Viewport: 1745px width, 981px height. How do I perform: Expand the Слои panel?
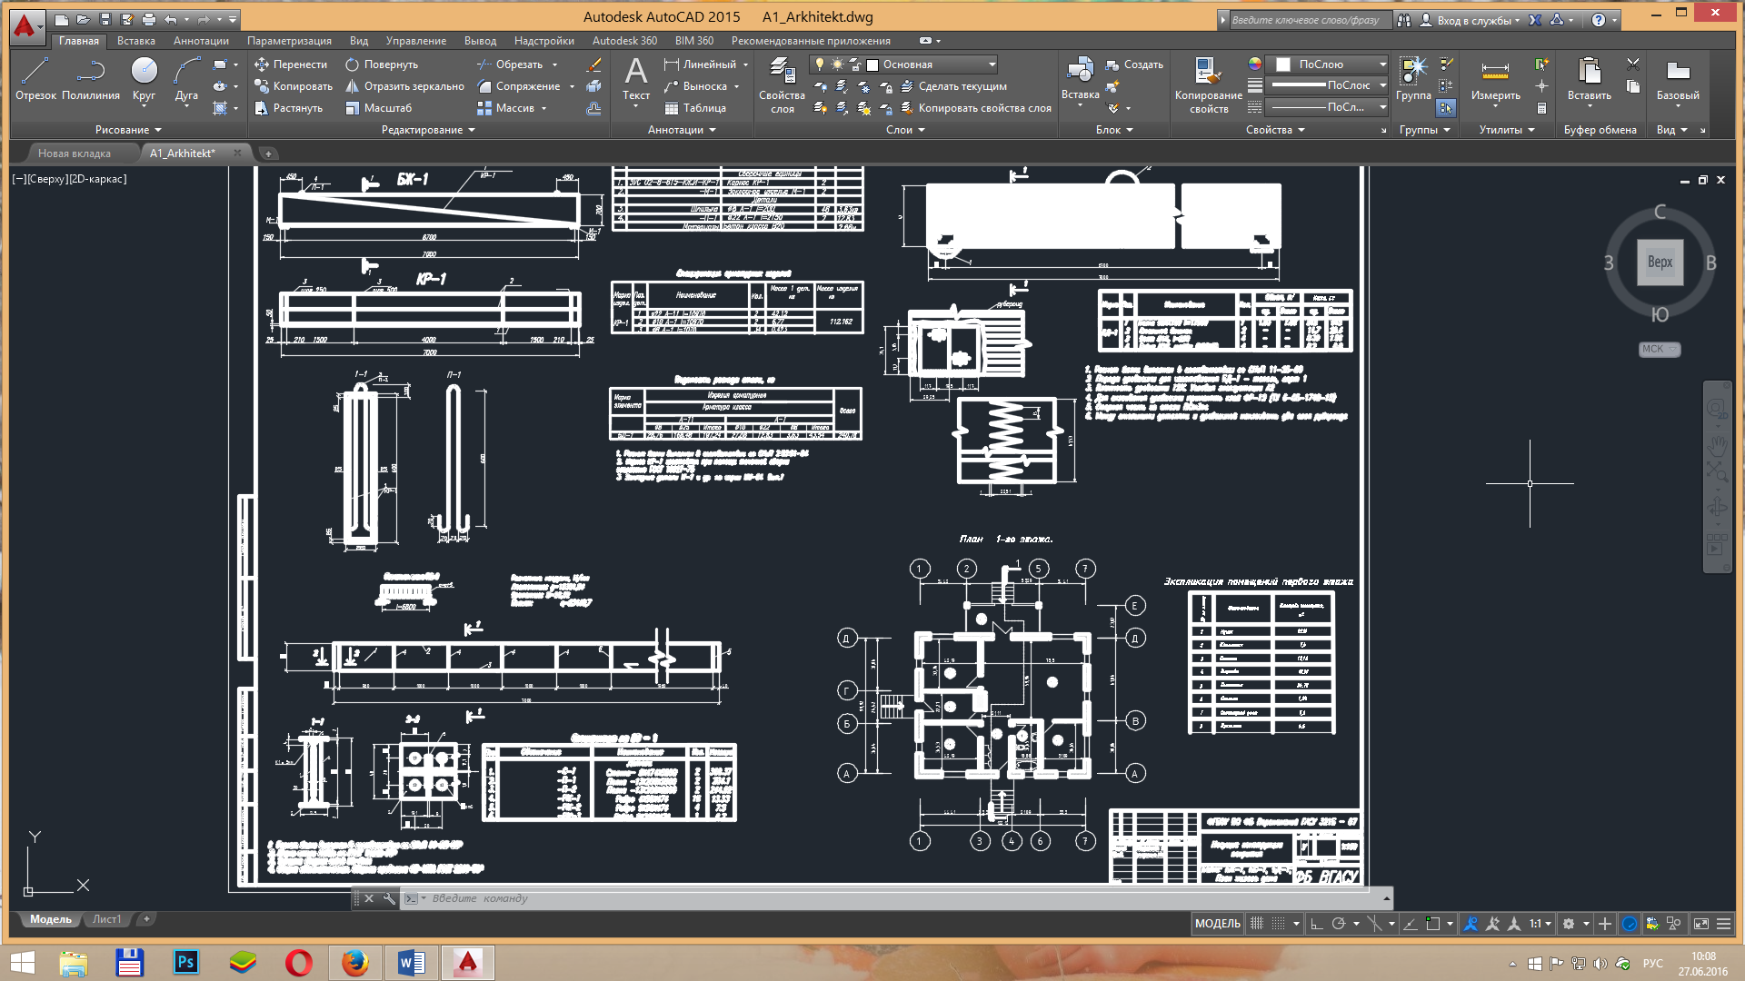point(905,130)
